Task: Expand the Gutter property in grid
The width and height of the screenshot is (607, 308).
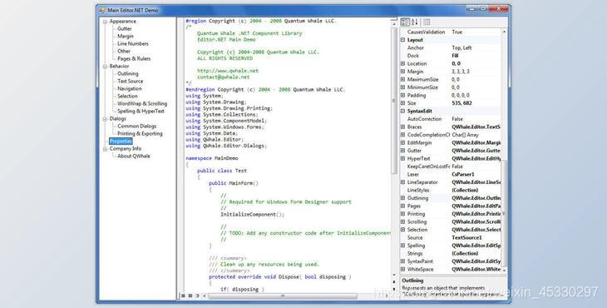Action: click(402, 151)
